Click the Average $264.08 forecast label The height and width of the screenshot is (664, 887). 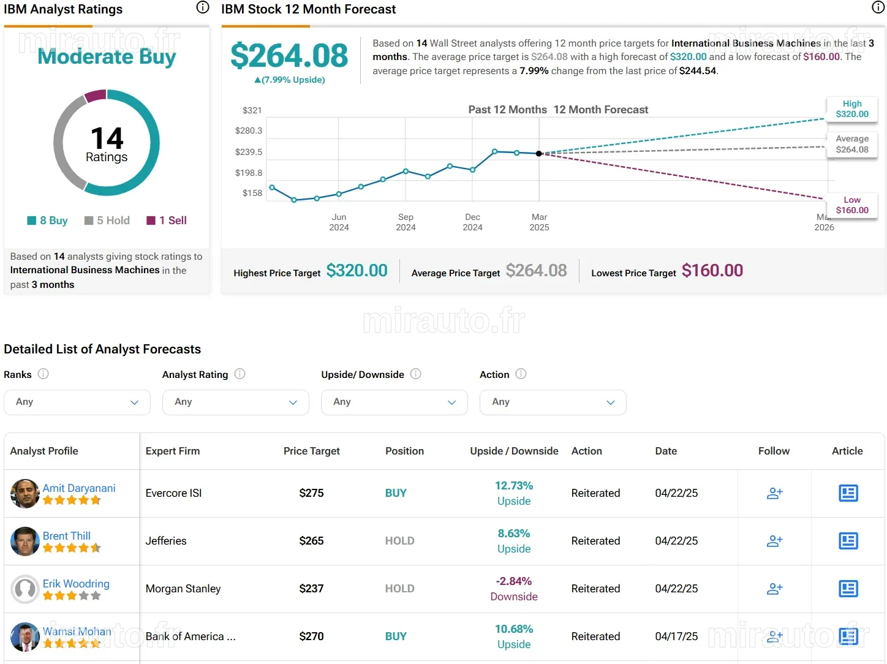click(852, 145)
